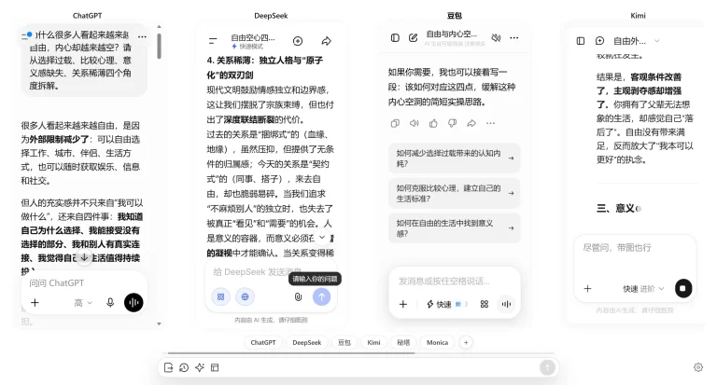Focus the Kimi 尽管问，带图也行 input field
This screenshot has width=717, height=385.
click(635, 248)
